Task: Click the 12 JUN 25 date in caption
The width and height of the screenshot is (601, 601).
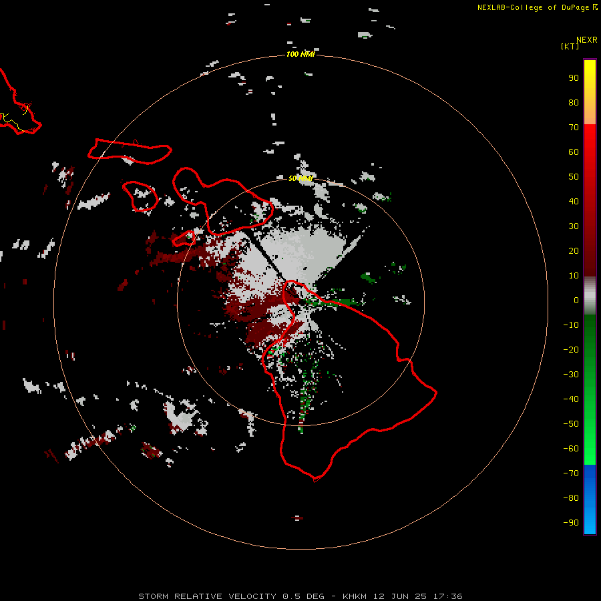Action: (x=400, y=596)
